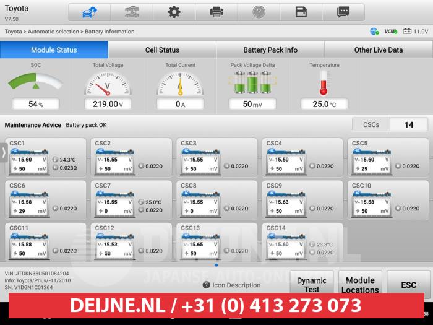Select the Total Voltage gauge
Viewport: 433px width, 325px height.
(x=108, y=84)
